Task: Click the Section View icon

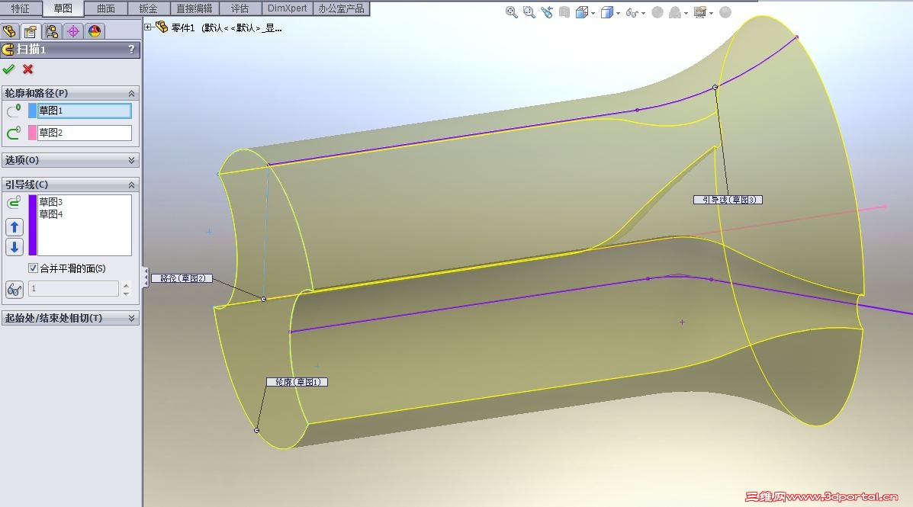Action: 564,12
